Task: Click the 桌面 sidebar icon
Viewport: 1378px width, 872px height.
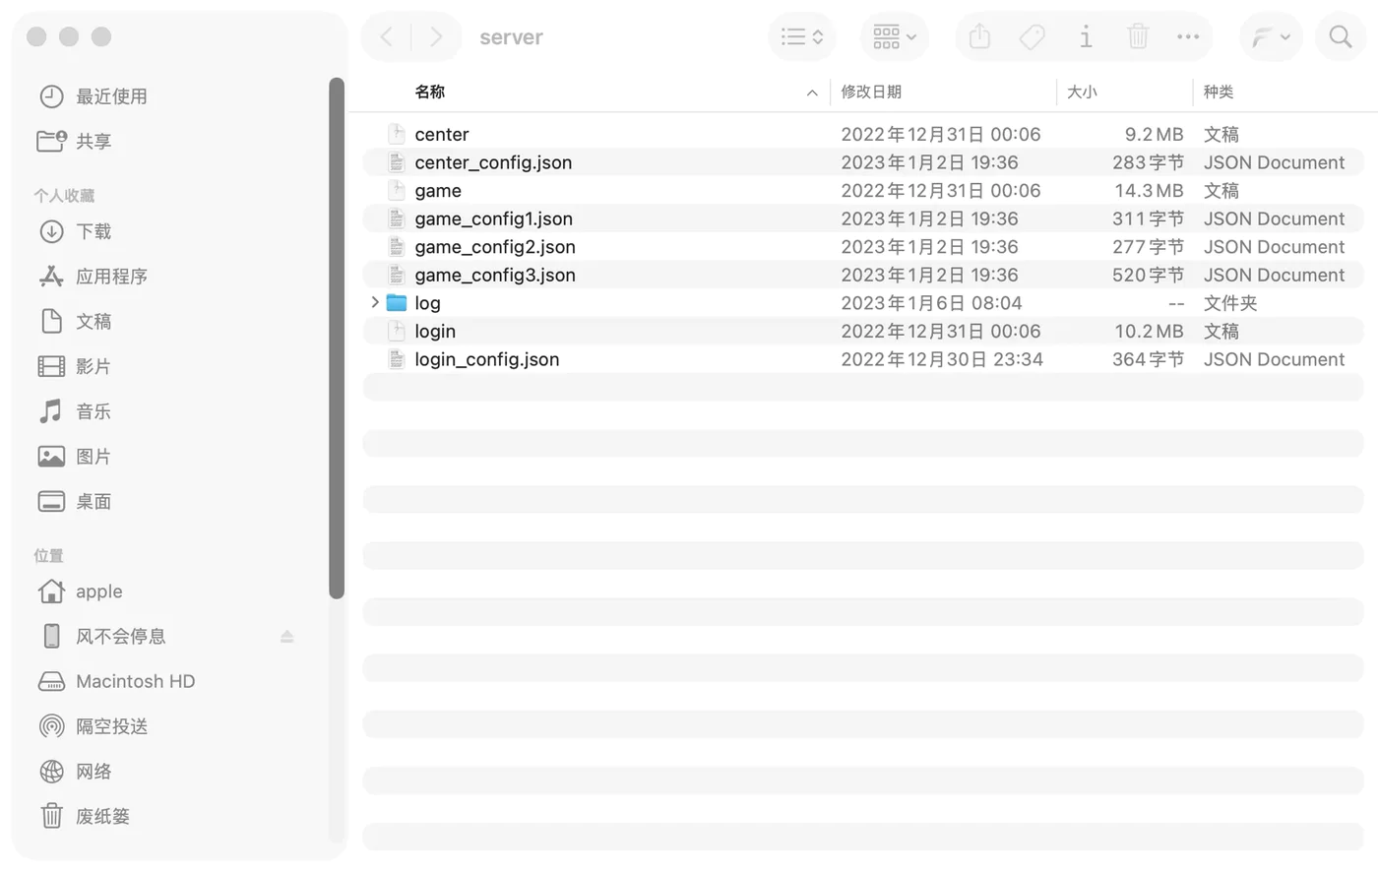Action: (51, 502)
